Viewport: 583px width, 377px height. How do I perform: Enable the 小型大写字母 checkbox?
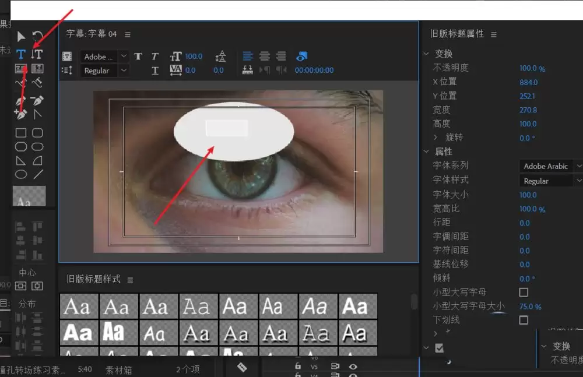[524, 292]
